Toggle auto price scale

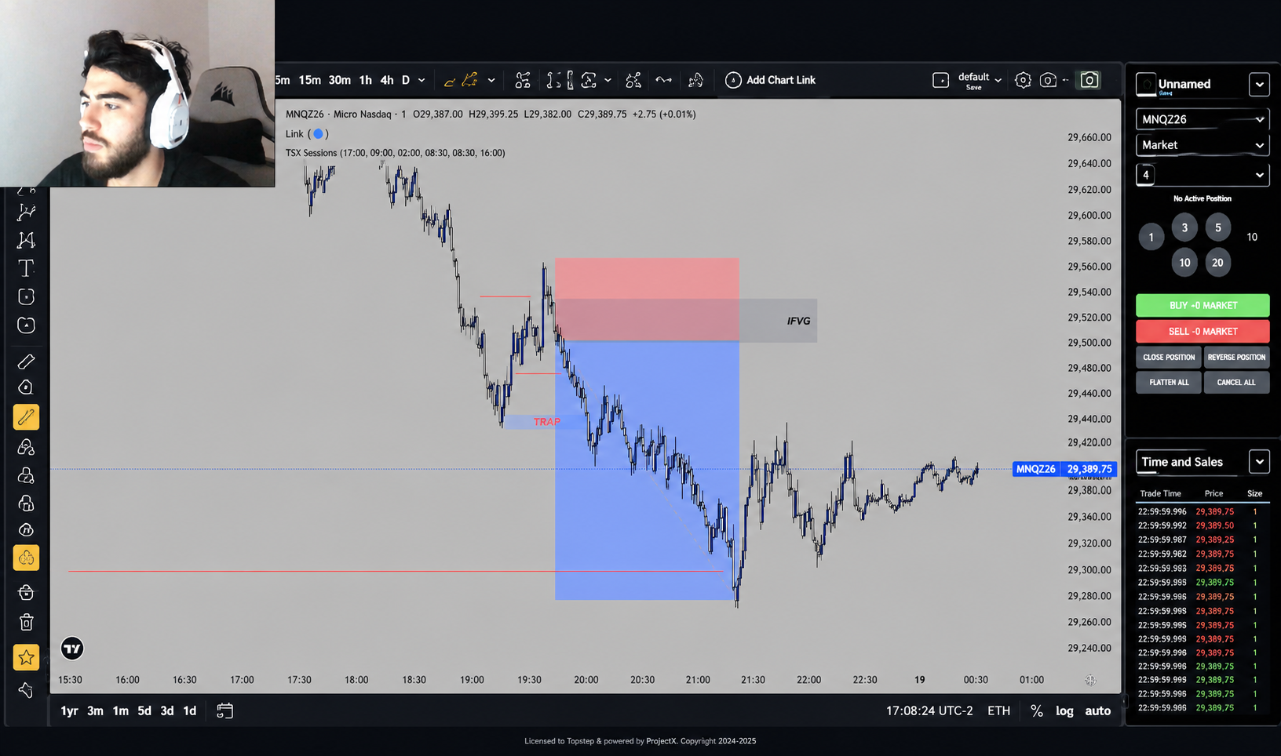tap(1097, 711)
